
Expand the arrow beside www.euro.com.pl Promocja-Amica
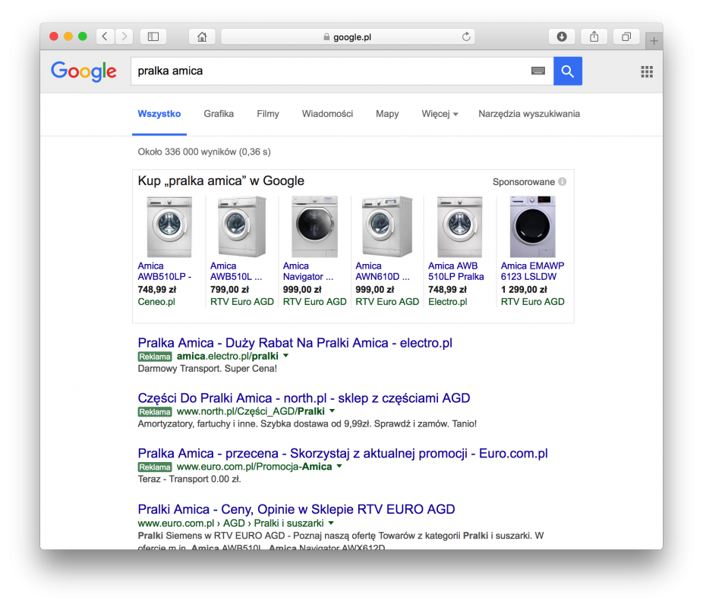point(339,467)
